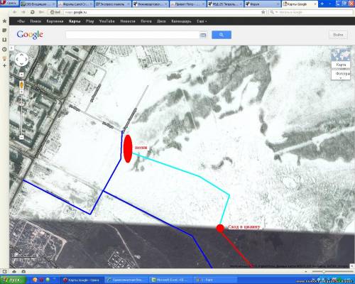Click the Google Maps search input field

click(x=133, y=35)
